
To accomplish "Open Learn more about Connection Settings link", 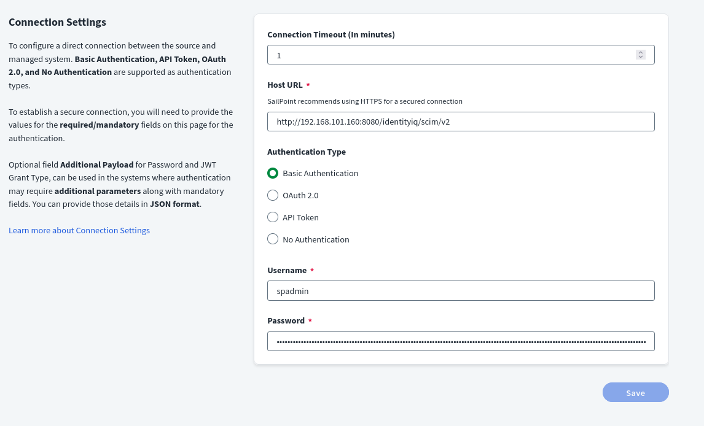I will [79, 230].
